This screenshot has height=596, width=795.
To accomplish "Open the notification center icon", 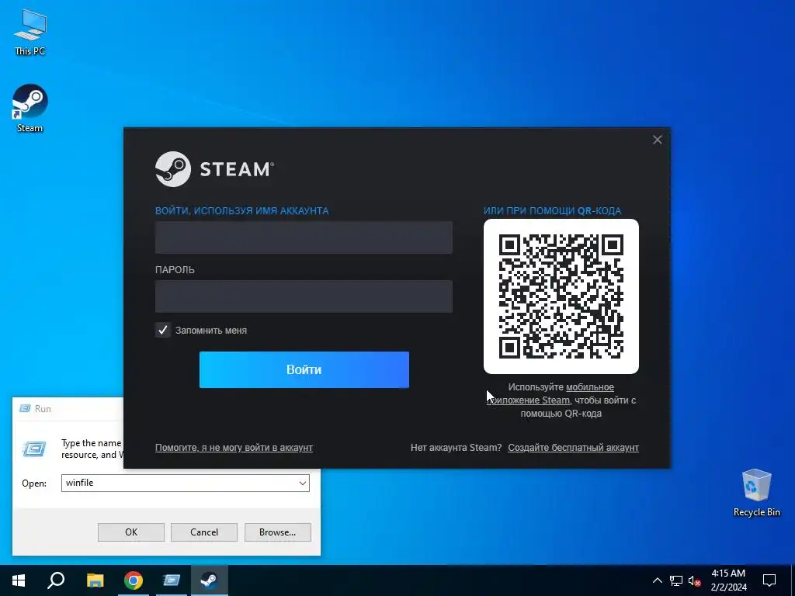I will tap(769, 580).
